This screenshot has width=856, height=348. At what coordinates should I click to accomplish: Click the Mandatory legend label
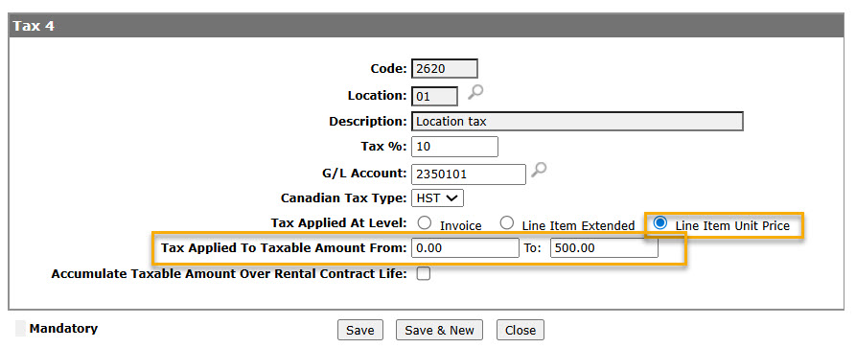coord(63,328)
